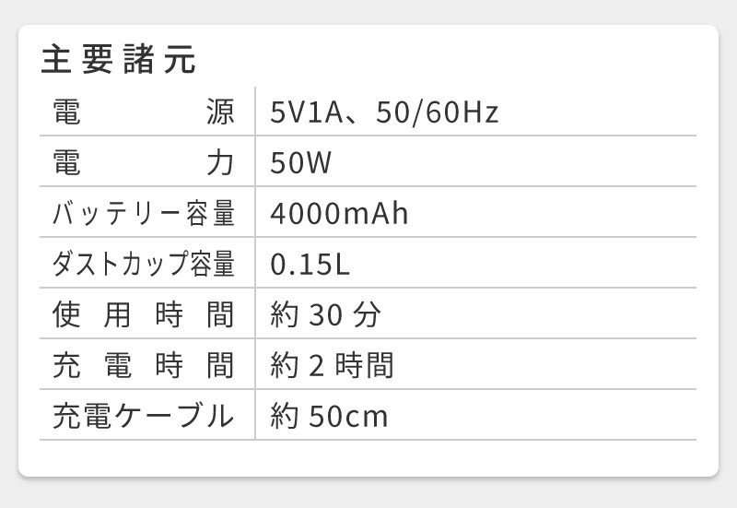Select the 4000mAh battery capacity value
The width and height of the screenshot is (737, 508).
[x=339, y=214]
